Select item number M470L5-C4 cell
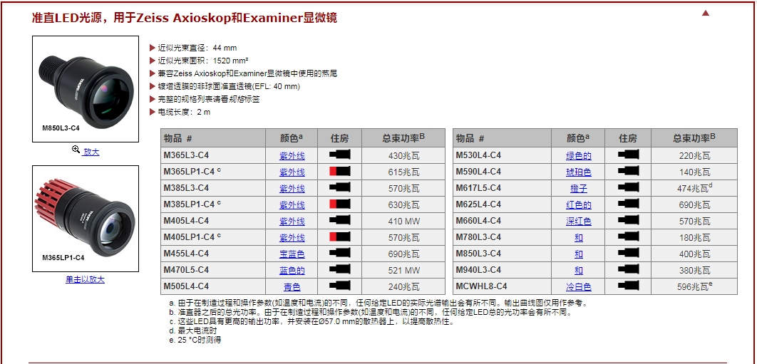This screenshot has width=757, height=364. [213, 270]
